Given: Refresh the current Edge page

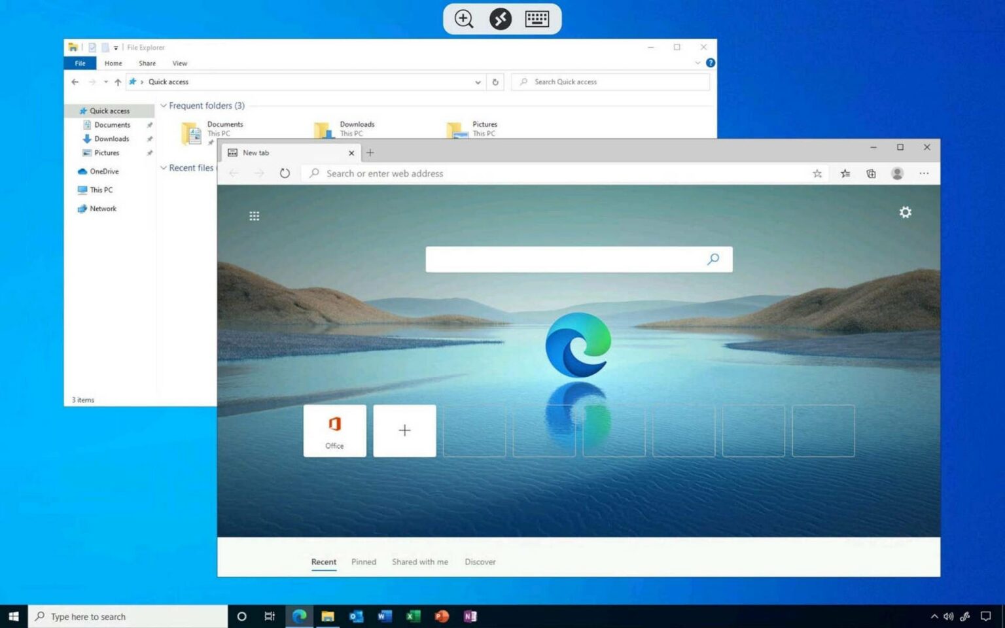Looking at the screenshot, I should pyautogui.click(x=285, y=173).
